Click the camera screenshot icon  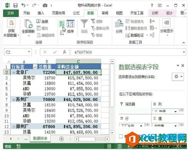point(45,5)
